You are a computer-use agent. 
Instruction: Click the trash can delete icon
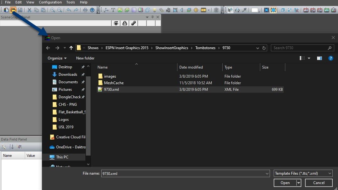[x=216, y=10]
